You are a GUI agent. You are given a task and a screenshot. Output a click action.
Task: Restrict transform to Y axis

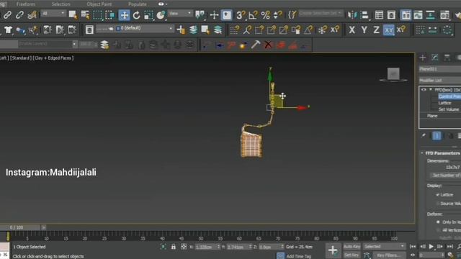(364, 30)
